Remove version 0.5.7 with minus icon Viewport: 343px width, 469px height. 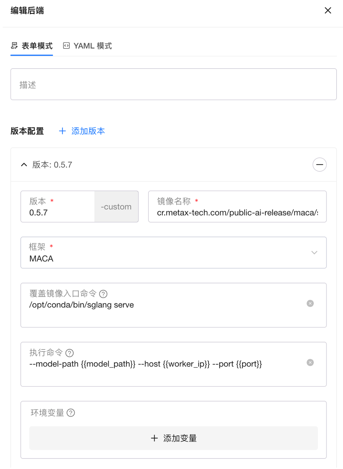tap(319, 165)
